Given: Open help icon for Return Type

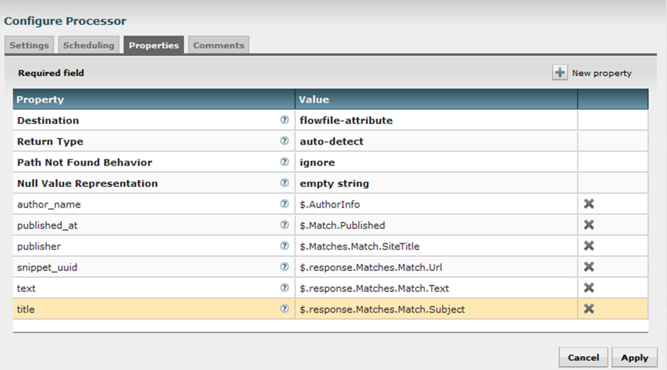Looking at the screenshot, I should pos(285,141).
